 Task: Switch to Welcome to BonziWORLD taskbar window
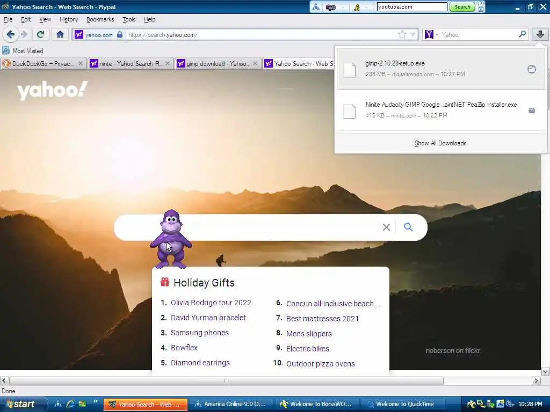point(316,404)
